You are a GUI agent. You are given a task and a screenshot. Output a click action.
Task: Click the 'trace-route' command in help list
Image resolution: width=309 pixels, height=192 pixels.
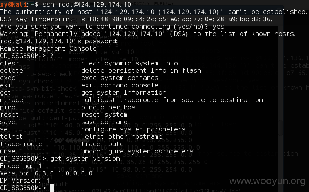[21, 144]
